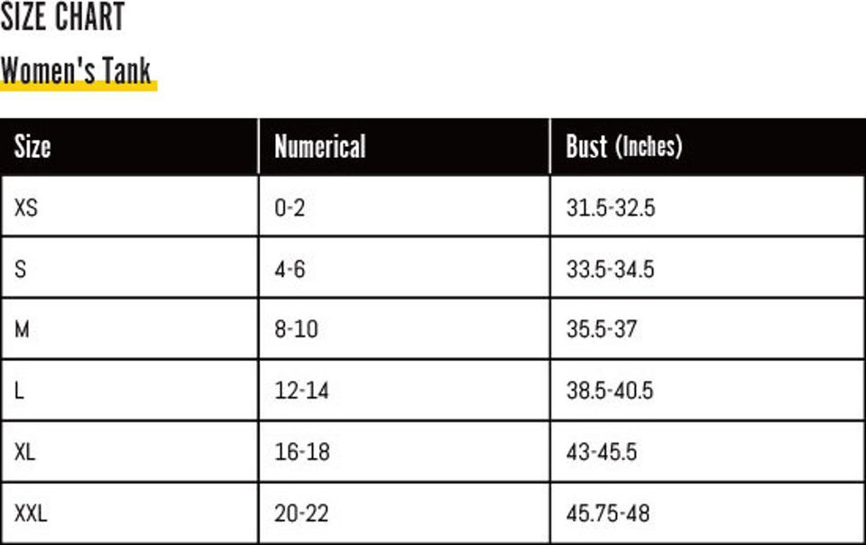This screenshot has width=866, height=545.
Task: Click numerical value 20-22
Action: pyautogui.click(x=301, y=514)
